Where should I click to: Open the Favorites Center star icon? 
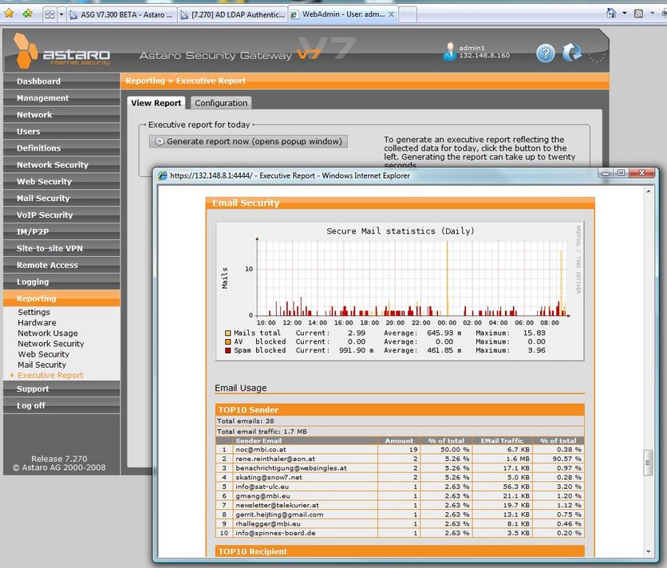coord(9,14)
